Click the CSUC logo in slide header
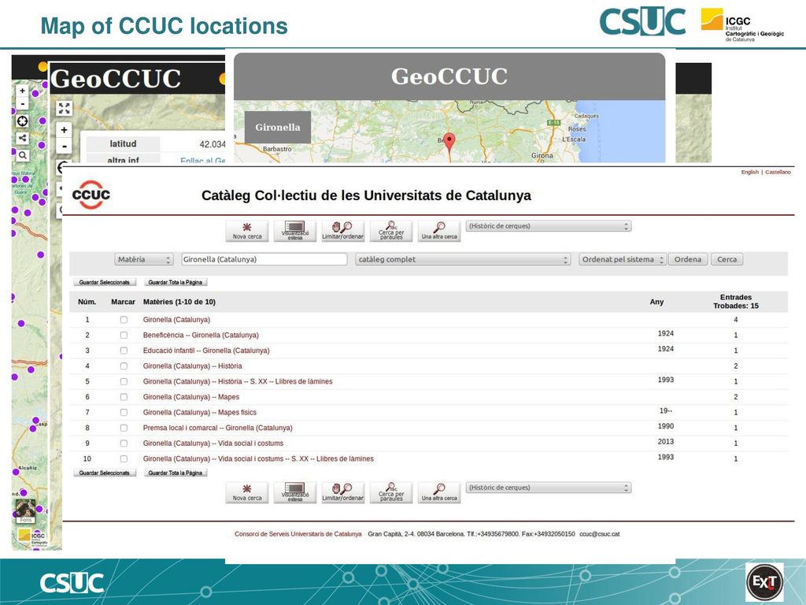 click(642, 21)
